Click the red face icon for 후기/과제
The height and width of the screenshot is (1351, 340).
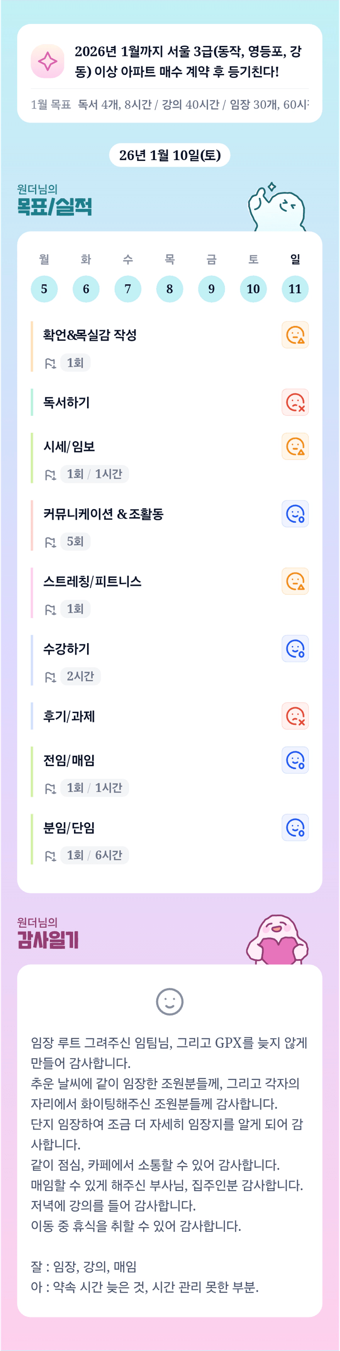pos(295,716)
